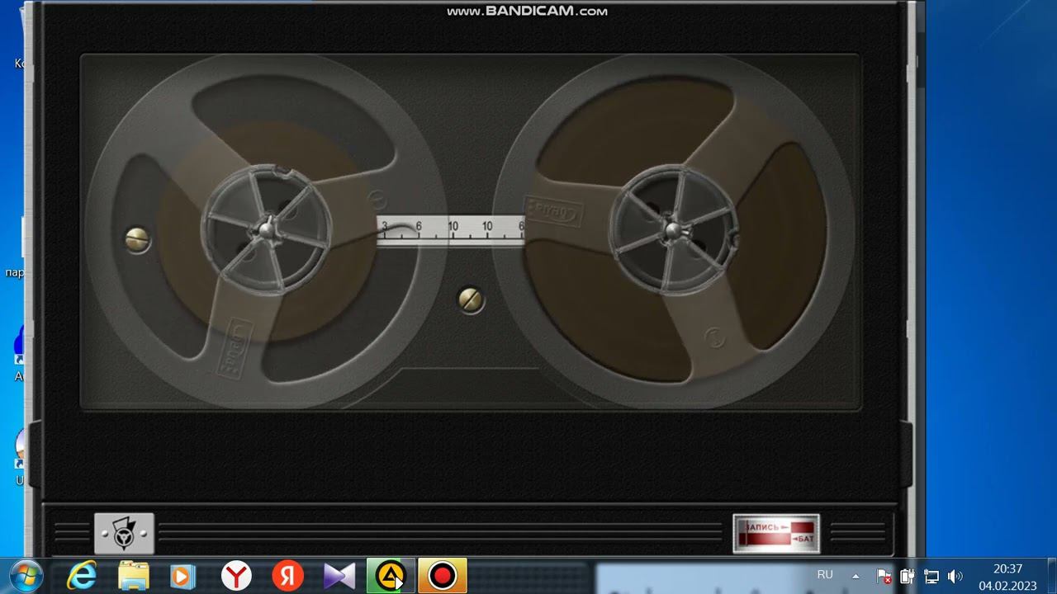The height and width of the screenshot is (594, 1057).
Task: Click the left tape reel hub
Action: 267,229
